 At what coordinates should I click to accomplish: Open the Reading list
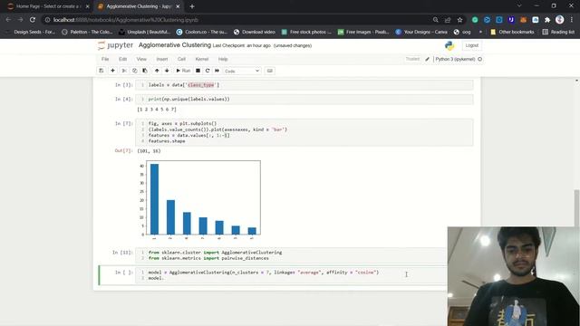[x=558, y=33]
